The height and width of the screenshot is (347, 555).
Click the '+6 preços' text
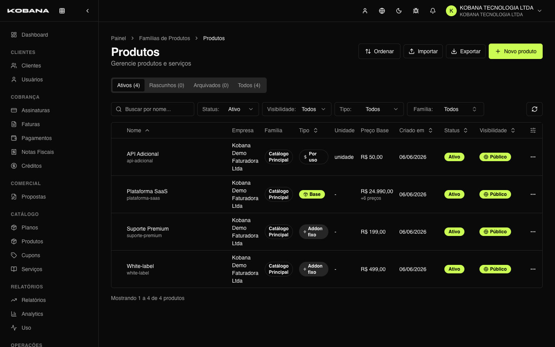[371, 198]
